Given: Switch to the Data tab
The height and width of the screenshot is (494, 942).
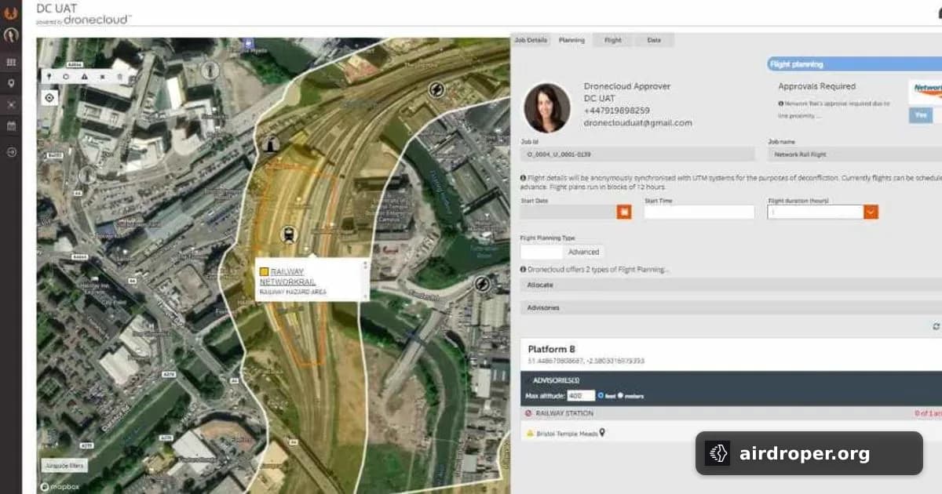Looking at the screenshot, I should (x=654, y=40).
